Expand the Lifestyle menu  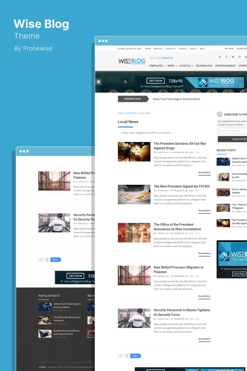[x=186, y=66]
